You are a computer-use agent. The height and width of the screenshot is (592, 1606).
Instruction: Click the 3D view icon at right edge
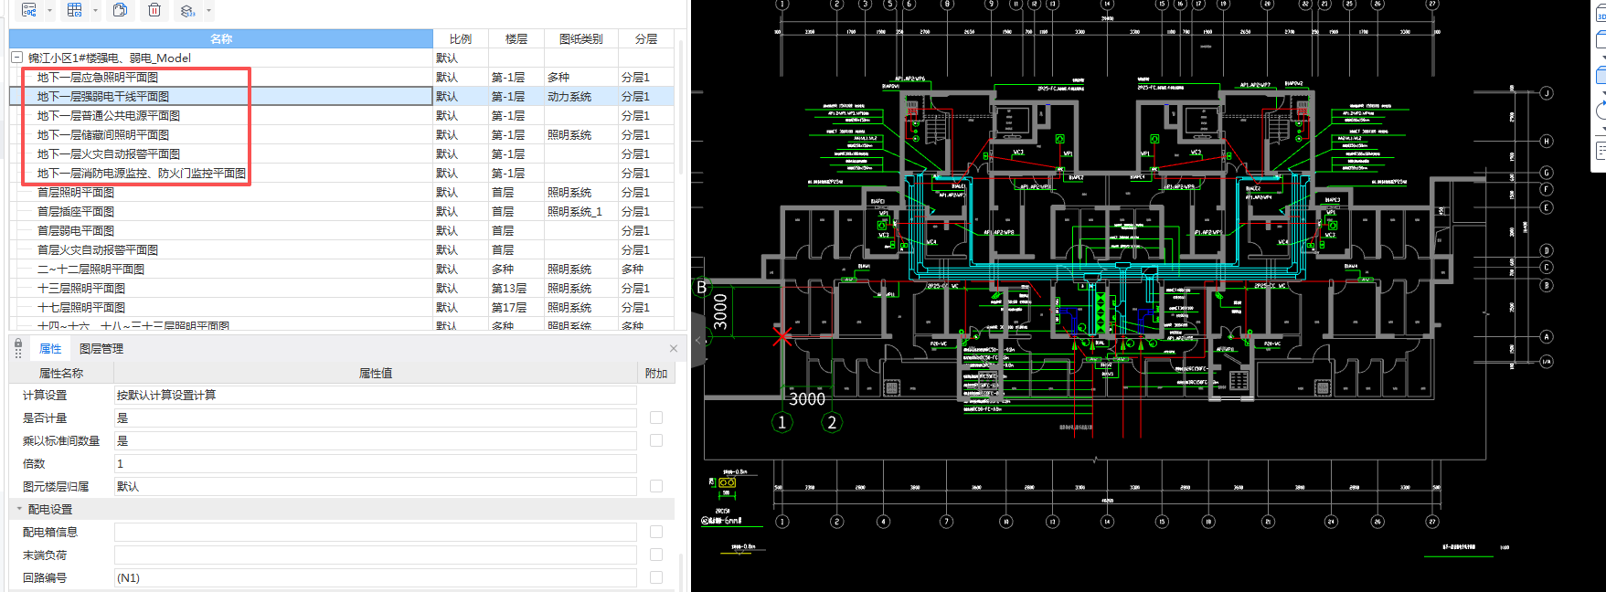pos(1601,12)
